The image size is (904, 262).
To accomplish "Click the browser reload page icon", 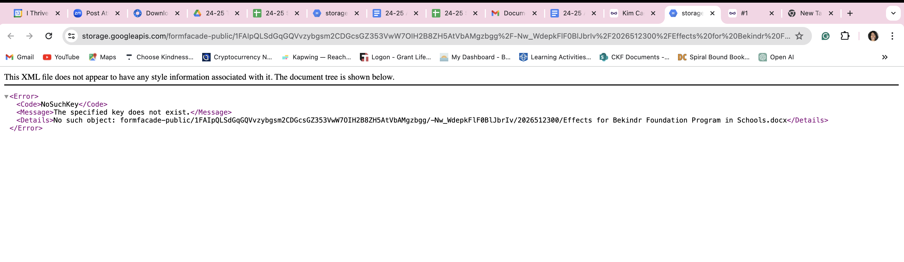I will click(49, 36).
